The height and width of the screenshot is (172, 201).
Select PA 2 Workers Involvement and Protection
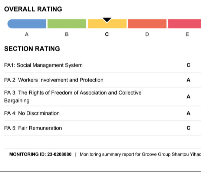point(54,80)
